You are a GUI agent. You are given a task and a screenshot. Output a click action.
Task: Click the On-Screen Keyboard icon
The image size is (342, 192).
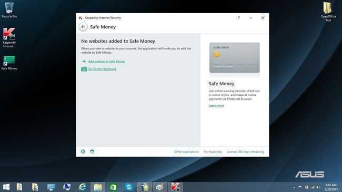[84, 69]
